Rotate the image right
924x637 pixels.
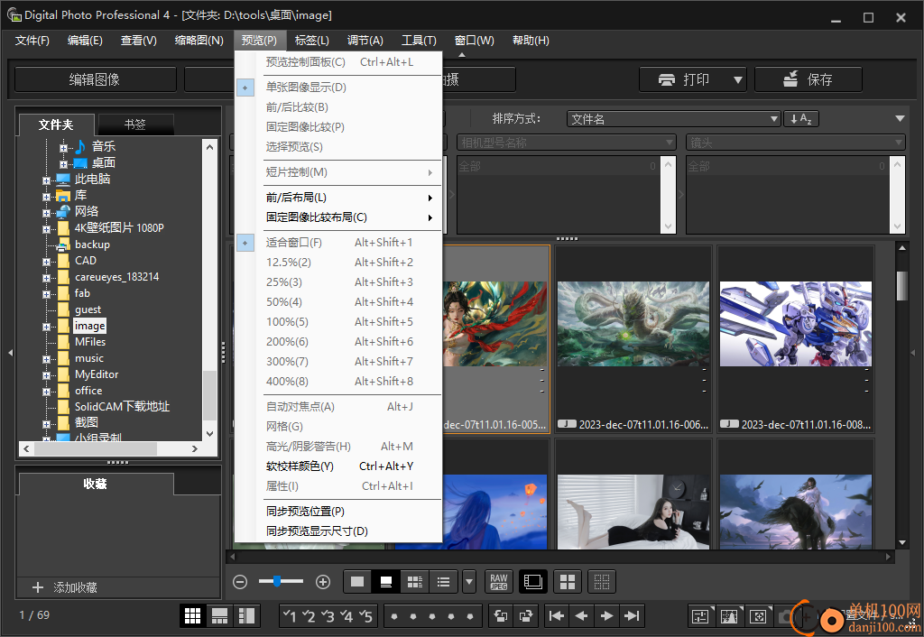pyautogui.click(x=526, y=616)
